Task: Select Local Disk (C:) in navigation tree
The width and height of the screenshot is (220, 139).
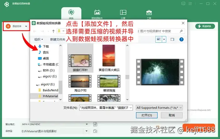Action: click(48, 64)
